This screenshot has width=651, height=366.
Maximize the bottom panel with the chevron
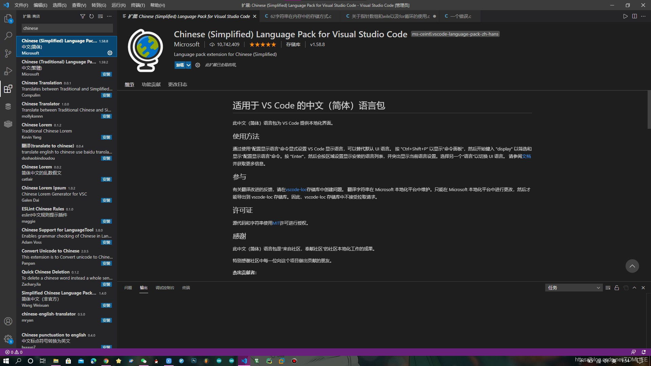pyautogui.click(x=634, y=288)
